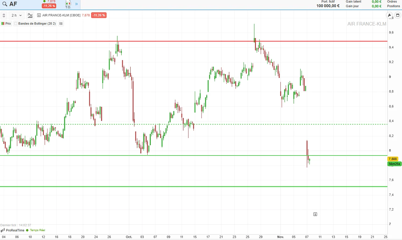Click the -11,26 % badge in header
Viewport: 402px width, 240px height.
[x=49, y=6]
